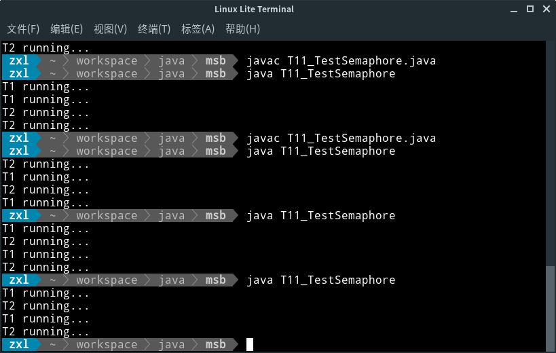Image resolution: width=556 pixels, height=353 pixels.
Task: Open the 终端(T) menu
Action: 154,29
